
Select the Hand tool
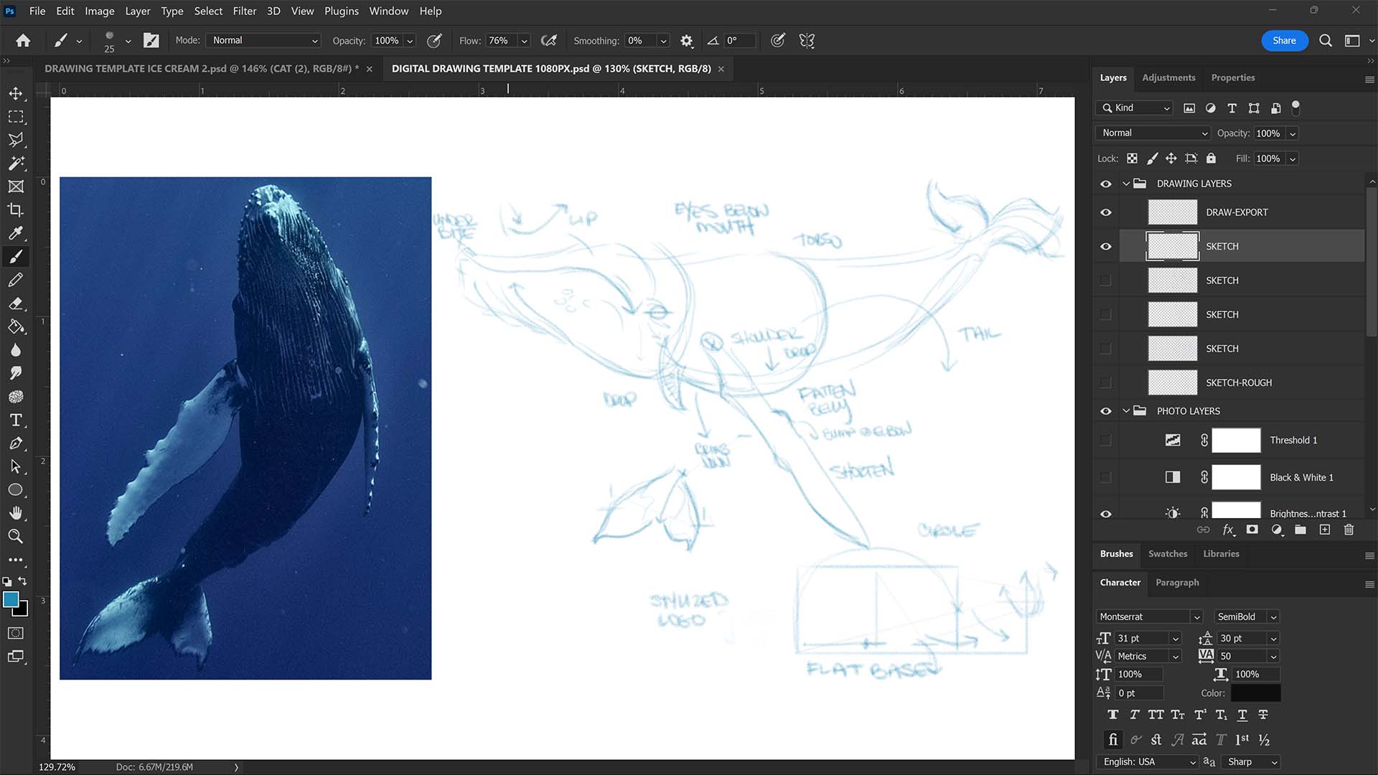[16, 513]
